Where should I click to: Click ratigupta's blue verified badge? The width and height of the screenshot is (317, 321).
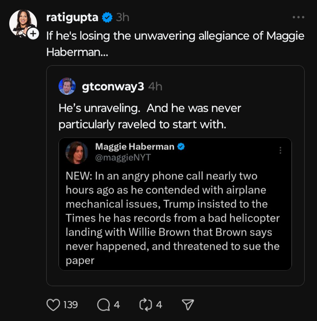(107, 18)
